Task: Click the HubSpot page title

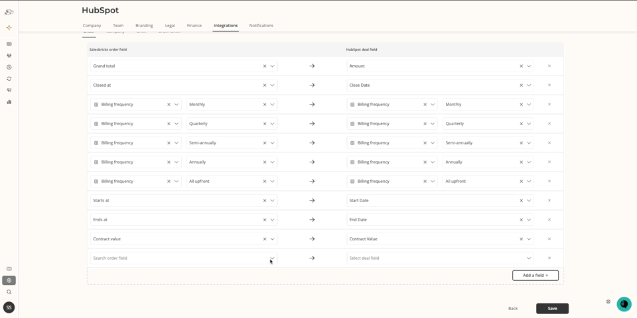Action: click(x=100, y=10)
